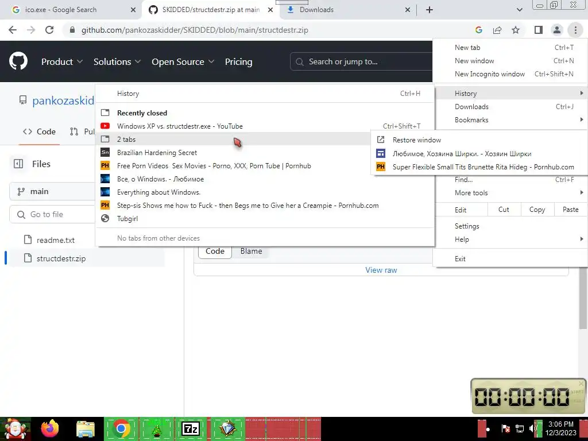Launch Firefox from the taskbar
The width and height of the screenshot is (588, 441).
coord(50,428)
